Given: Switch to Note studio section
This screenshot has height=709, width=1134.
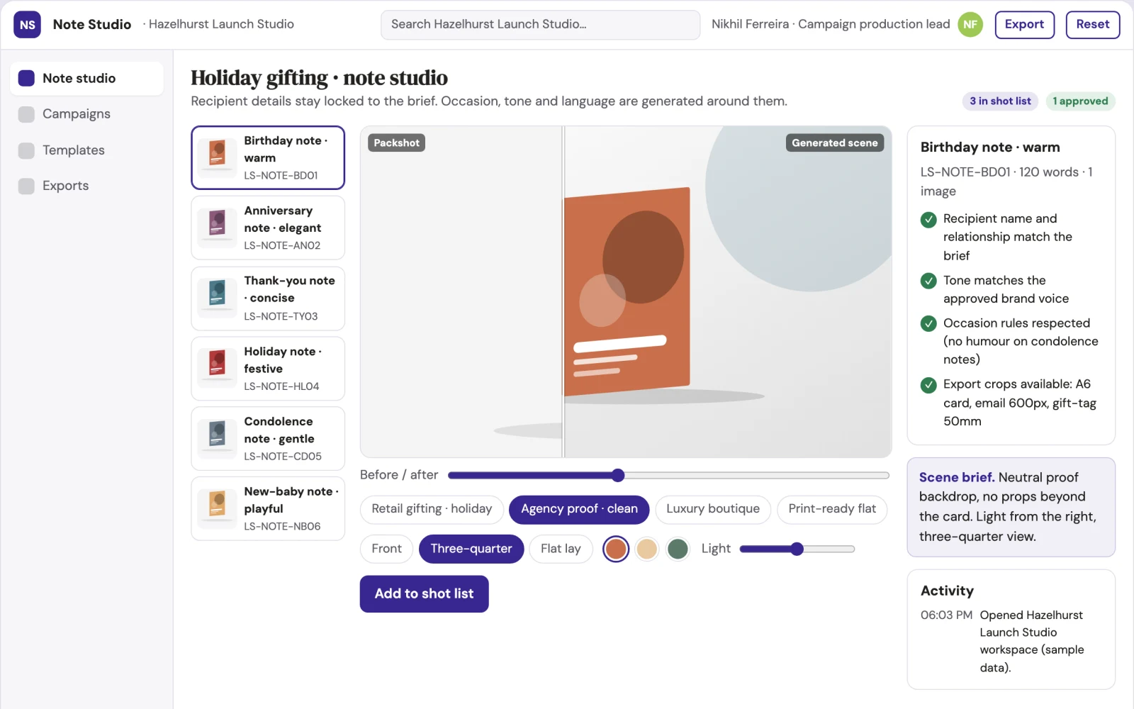Looking at the screenshot, I should click(x=86, y=78).
